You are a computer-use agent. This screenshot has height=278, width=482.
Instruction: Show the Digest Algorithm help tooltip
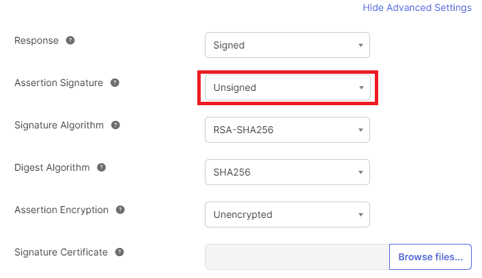(102, 167)
